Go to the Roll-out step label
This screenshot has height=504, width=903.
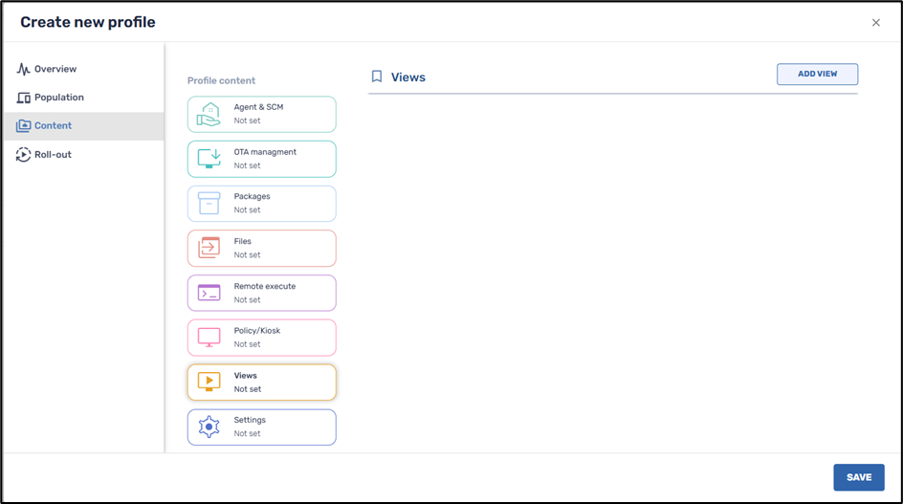pyautogui.click(x=53, y=155)
